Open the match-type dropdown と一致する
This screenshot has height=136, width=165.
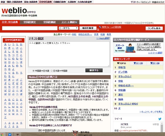coord(68,28)
